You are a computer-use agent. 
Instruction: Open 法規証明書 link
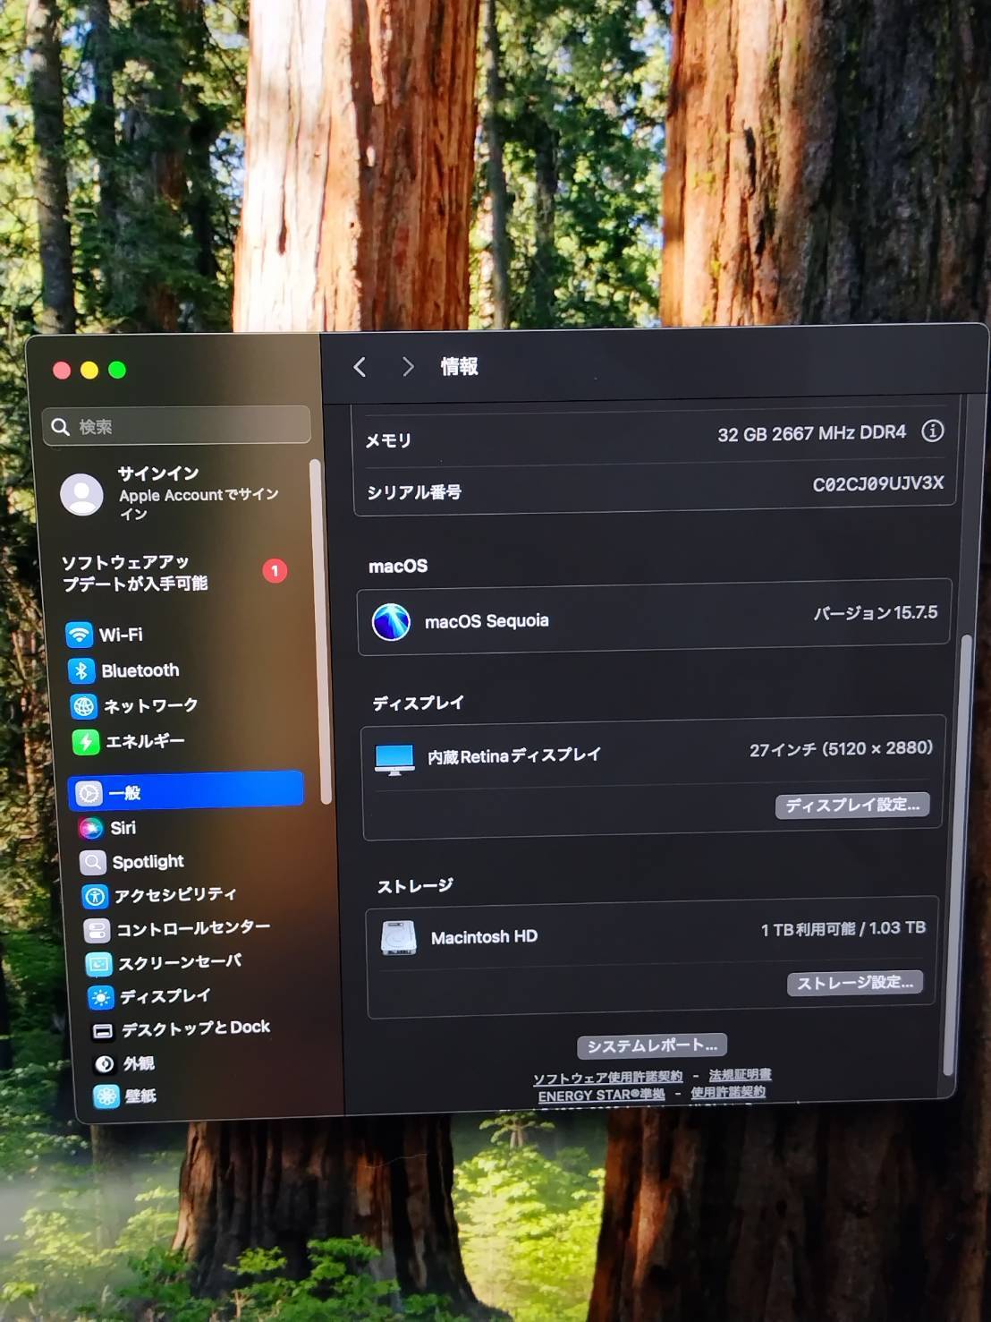[741, 1074]
